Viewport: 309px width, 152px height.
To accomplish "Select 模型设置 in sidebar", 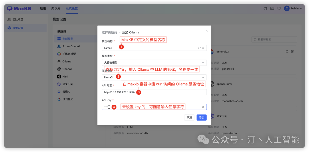I will pos(25,28).
